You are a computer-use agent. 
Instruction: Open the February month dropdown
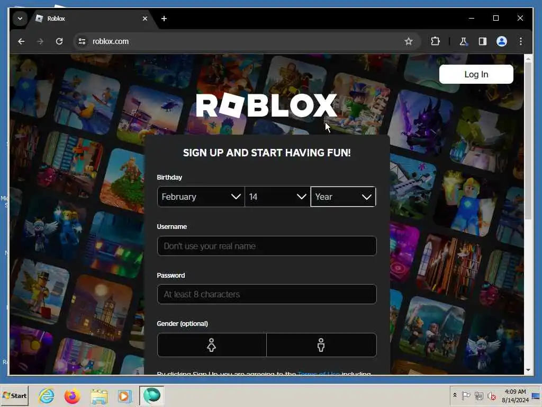pos(201,197)
